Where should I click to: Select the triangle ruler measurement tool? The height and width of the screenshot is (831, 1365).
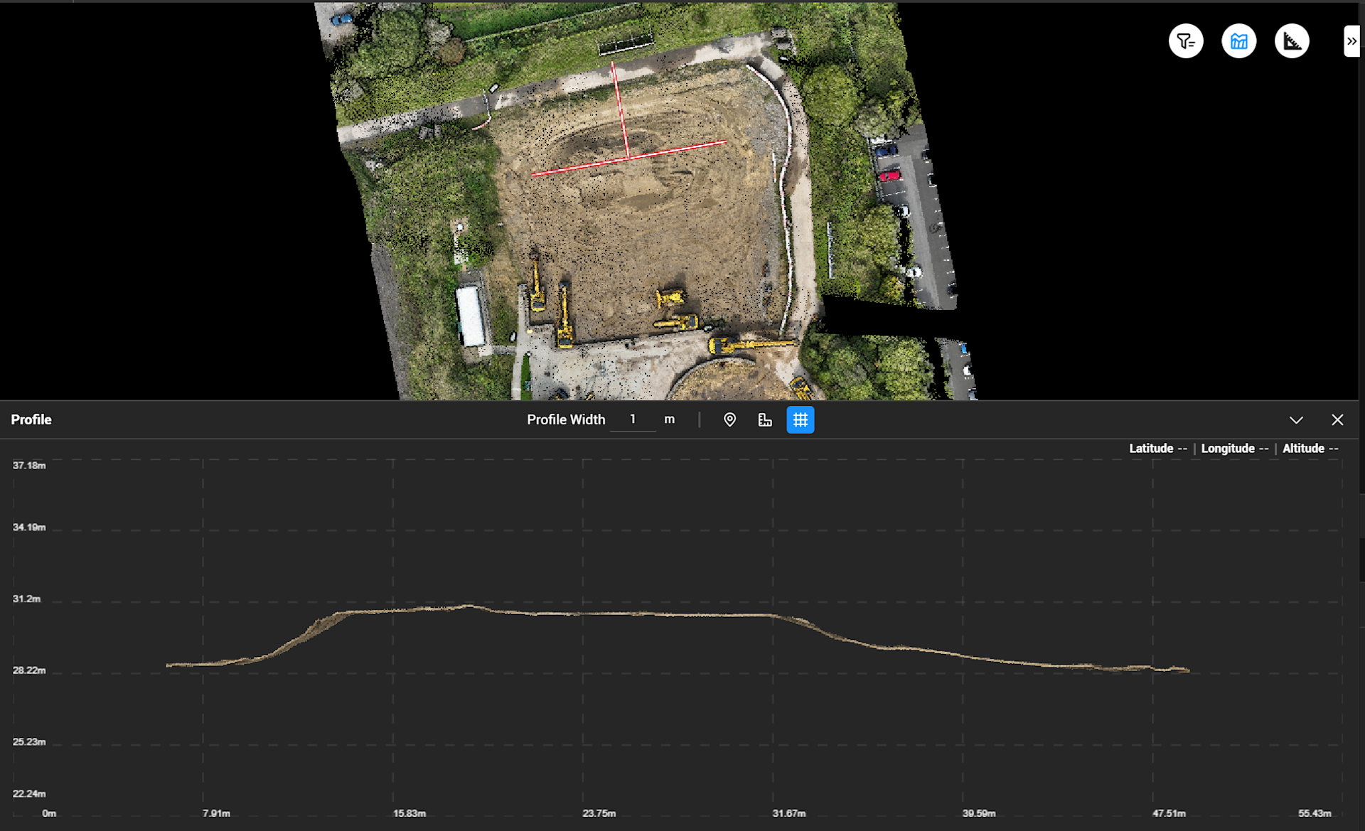pos(1291,41)
